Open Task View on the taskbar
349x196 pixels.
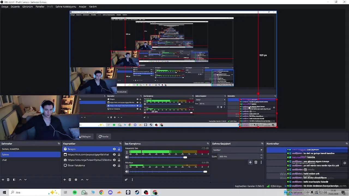click(x=65, y=192)
